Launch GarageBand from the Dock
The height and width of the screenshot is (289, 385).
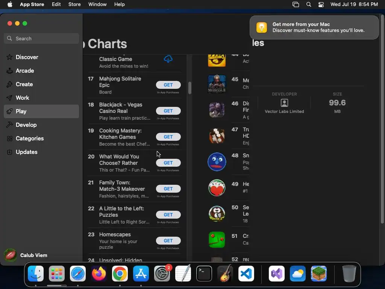[225, 274]
